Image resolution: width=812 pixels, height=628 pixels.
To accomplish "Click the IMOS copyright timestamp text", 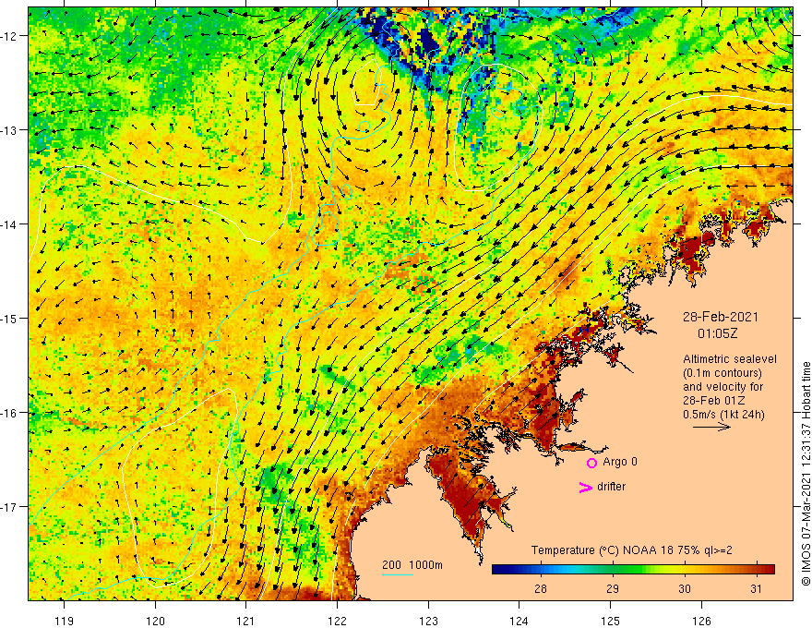I will [806, 474].
